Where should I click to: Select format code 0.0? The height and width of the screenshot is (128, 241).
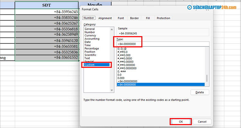tap(120, 75)
